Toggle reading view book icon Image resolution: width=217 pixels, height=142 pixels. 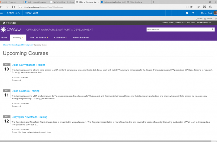pos(187,7)
